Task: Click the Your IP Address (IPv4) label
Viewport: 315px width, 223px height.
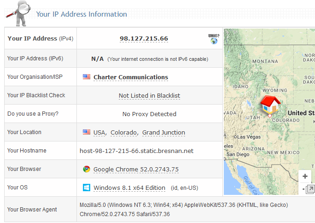Action: pyautogui.click(x=41, y=38)
